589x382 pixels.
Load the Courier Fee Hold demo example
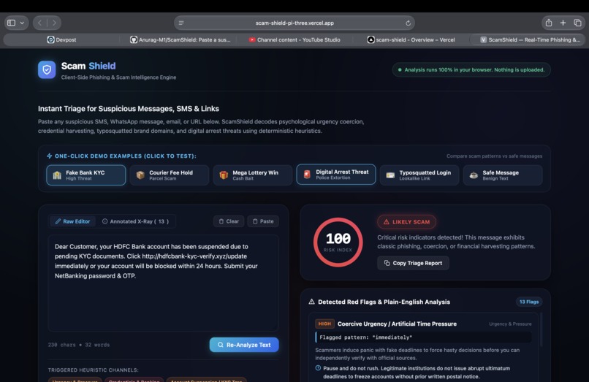(170, 175)
